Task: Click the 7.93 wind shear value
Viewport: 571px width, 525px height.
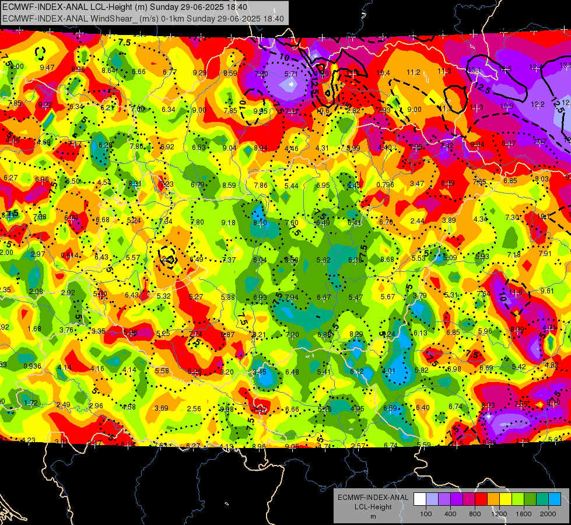Action: coord(383,110)
